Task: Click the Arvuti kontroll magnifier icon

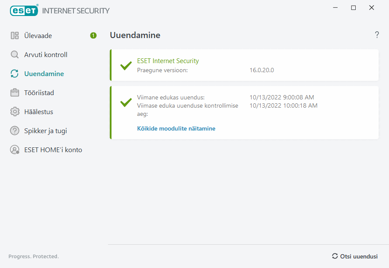Action: click(15, 54)
